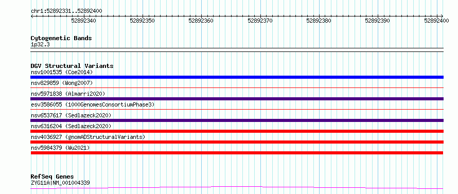Click ruler tick label 52892400

[x=436, y=21]
